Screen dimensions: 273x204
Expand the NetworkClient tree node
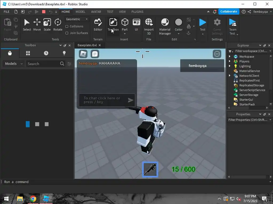pyautogui.click(x=230, y=75)
